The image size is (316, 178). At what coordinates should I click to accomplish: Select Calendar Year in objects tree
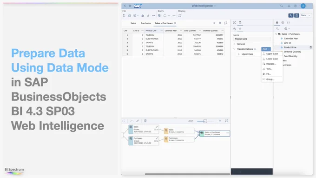pyautogui.click(x=290, y=39)
